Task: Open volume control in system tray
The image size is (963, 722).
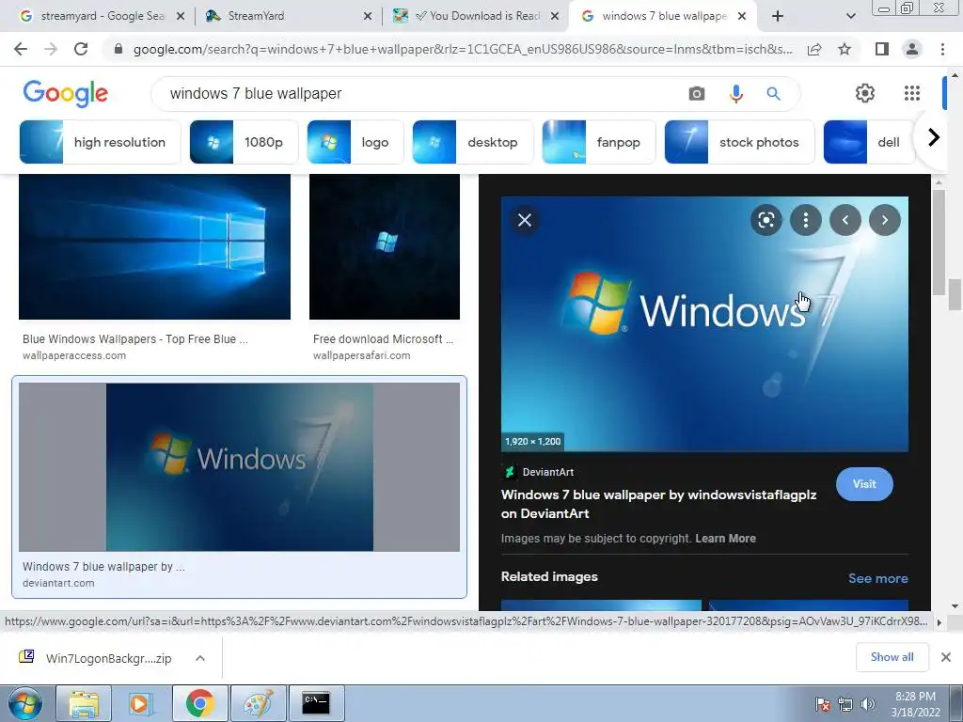Action: [868, 704]
